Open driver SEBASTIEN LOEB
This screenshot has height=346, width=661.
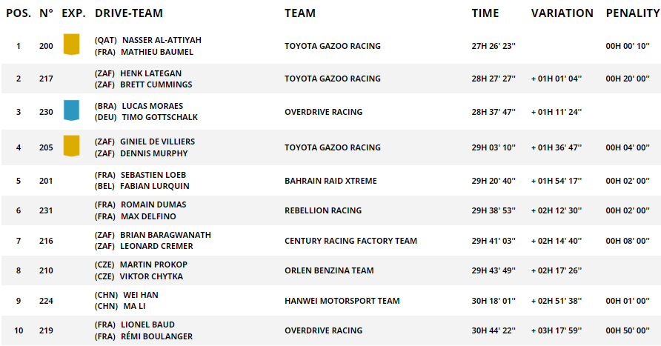(x=153, y=175)
